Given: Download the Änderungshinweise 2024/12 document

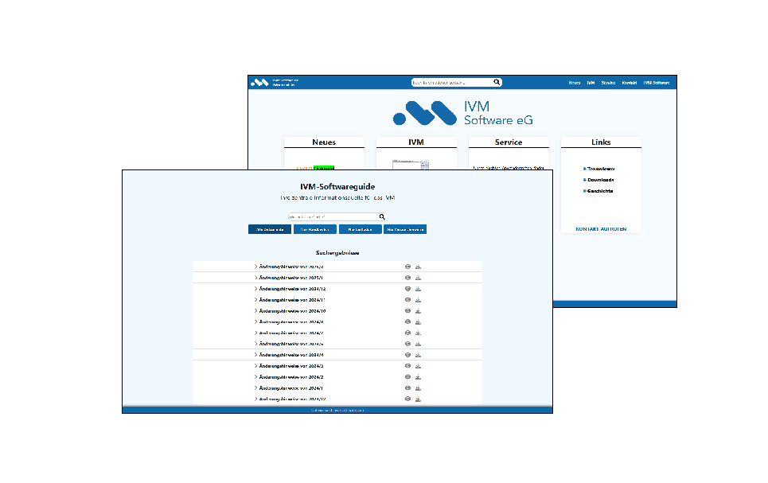Looking at the screenshot, I should 419,289.
